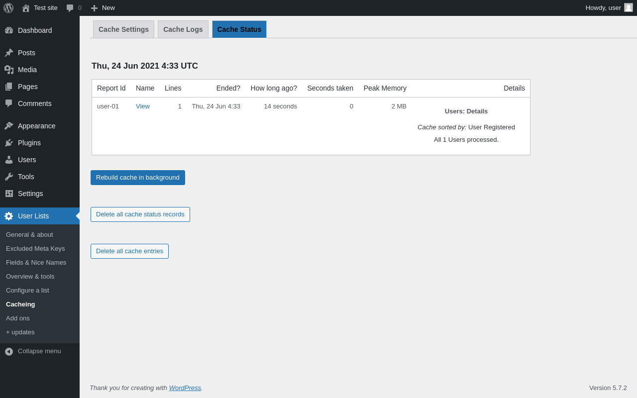Screen dimensions: 637x398
Task: Click the Media icon in sidebar
Action: click(x=9, y=70)
